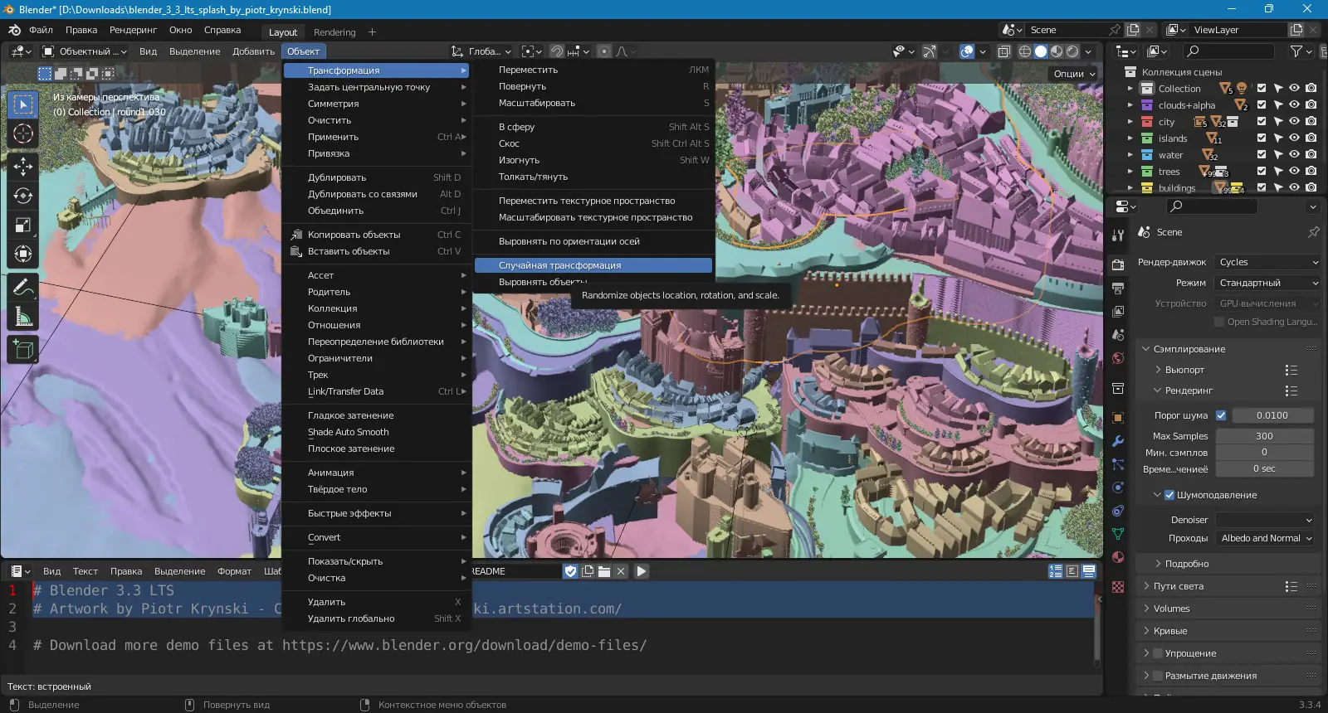The width and height of the screenshot is (1328, 713).
Task: Open the render engine Cycles dropdown
Action: point(1267,262)
